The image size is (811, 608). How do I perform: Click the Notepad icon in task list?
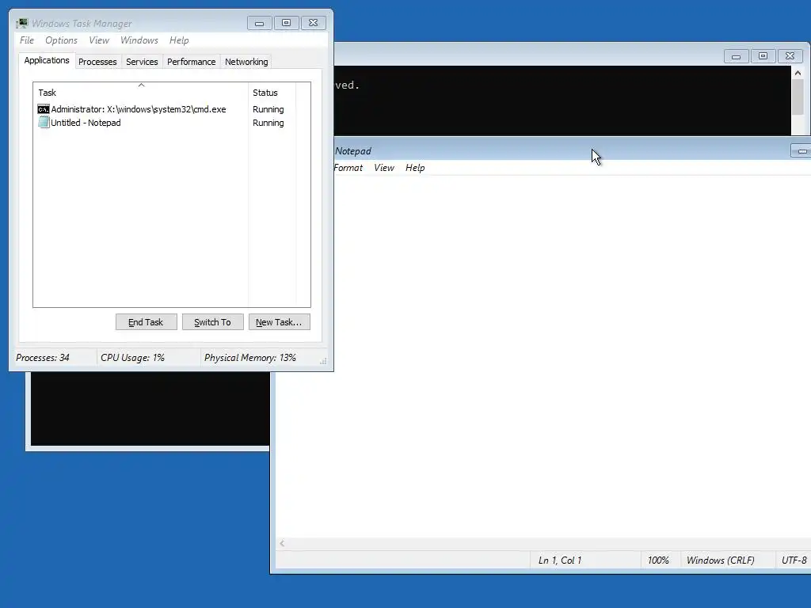[x=44, y=123]
